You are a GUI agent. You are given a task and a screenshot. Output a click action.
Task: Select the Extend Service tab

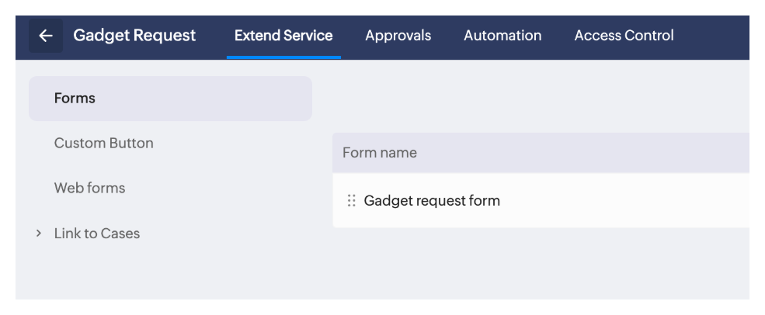pos(283,36)
